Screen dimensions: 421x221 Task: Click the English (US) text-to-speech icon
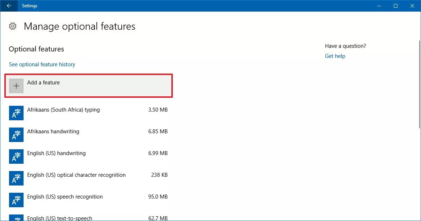coord(16,218)
